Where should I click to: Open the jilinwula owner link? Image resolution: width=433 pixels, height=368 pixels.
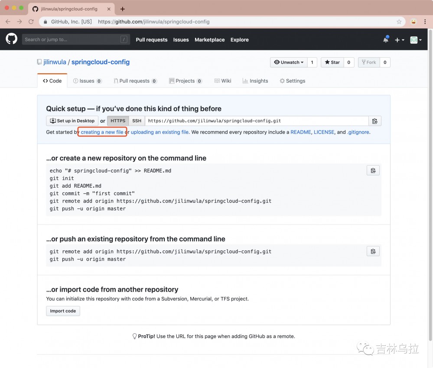point(55,62)
